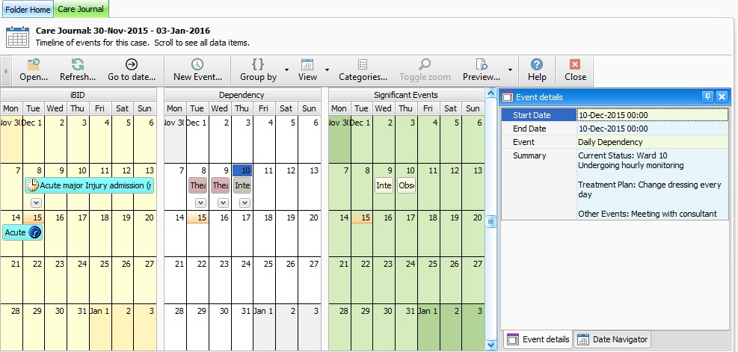Expand the Preview dropdown arrow
The height and width of the screenshot is (352, 738).
510,70
